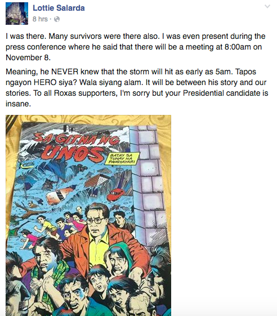Click the globe public audience icon
This screenshot has width=277, height=316.
[x=57, y=19]
